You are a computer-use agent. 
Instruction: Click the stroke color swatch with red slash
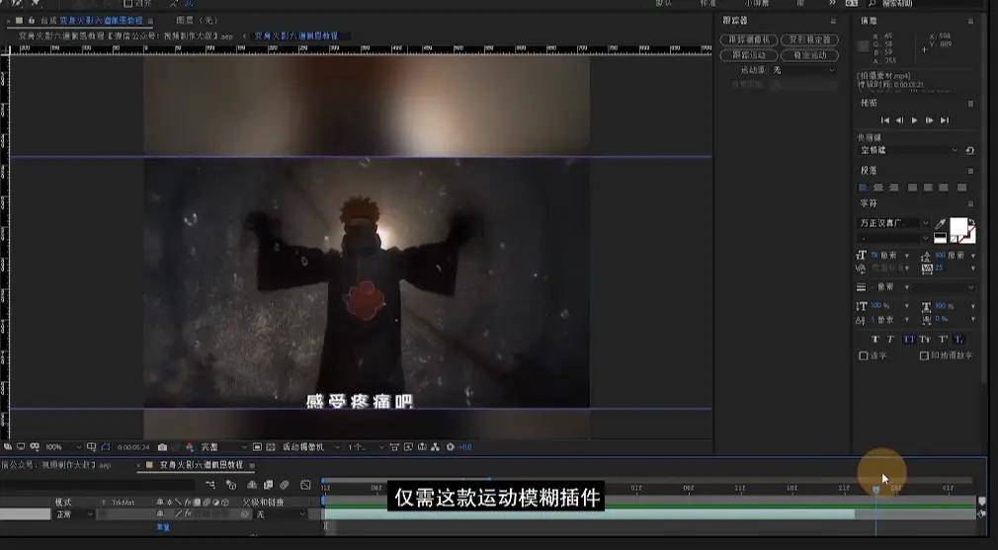click(967, 235)
